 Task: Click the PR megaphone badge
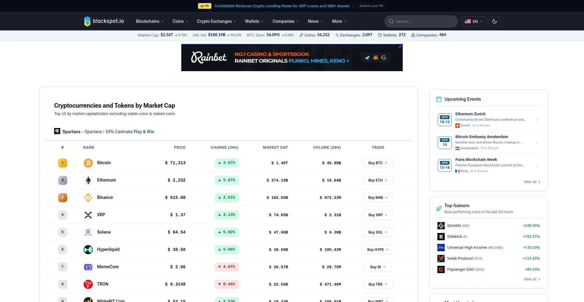tap(204, 6)
